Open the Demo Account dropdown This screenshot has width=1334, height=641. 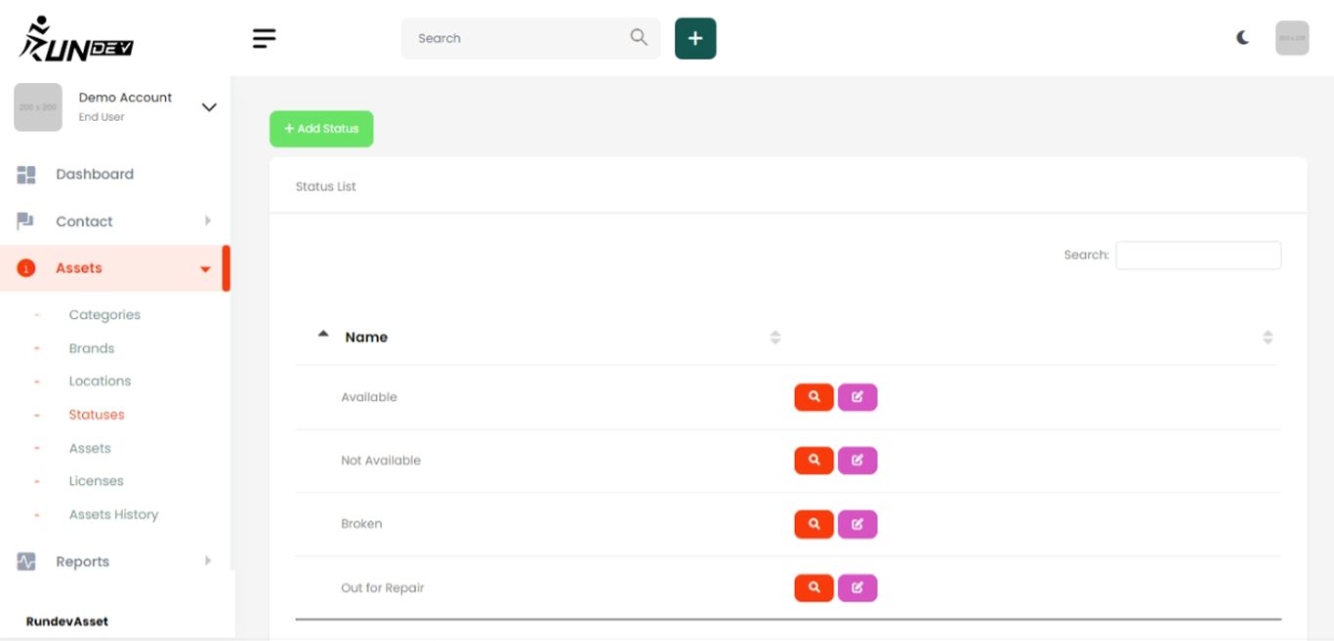(208, 107)
